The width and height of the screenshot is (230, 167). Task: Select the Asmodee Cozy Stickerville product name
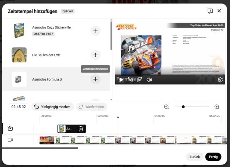(x=52, y=27)
